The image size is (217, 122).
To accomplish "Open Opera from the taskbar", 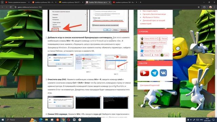I will 69,120.
